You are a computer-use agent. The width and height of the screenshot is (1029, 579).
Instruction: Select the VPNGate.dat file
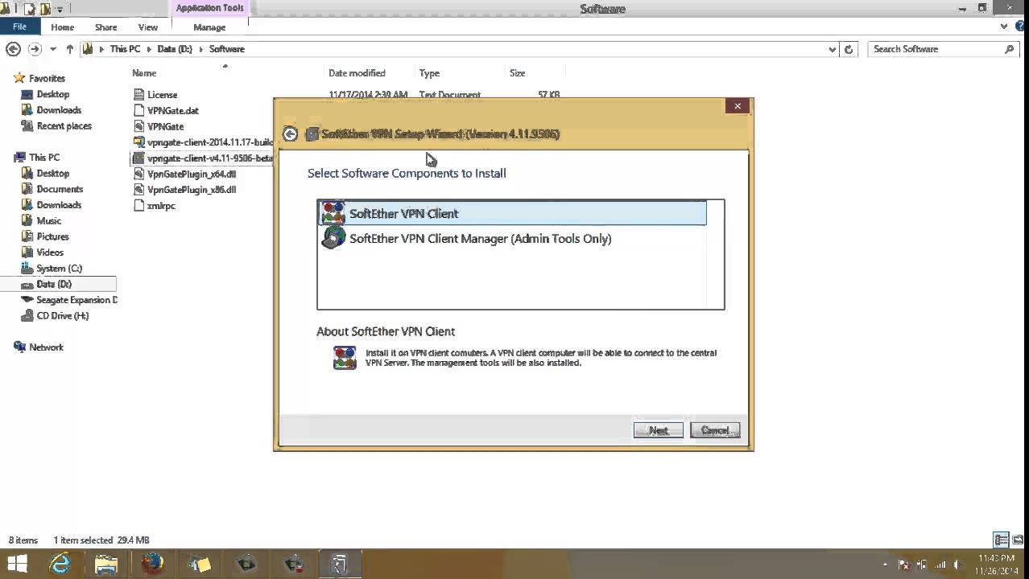click(172, 110)
